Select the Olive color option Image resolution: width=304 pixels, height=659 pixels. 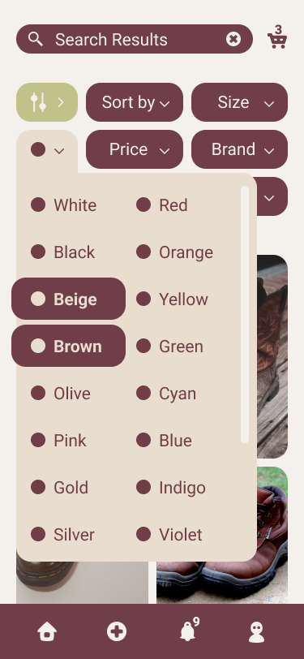[x=61, y=394]
